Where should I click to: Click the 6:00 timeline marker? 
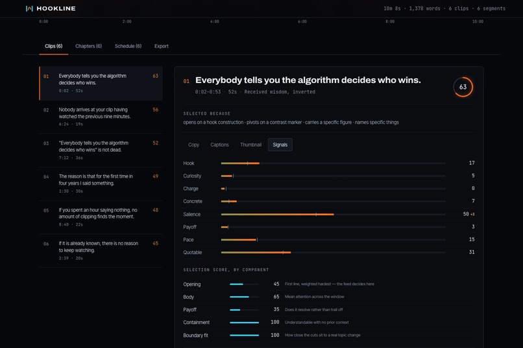(x=302, y=21)
